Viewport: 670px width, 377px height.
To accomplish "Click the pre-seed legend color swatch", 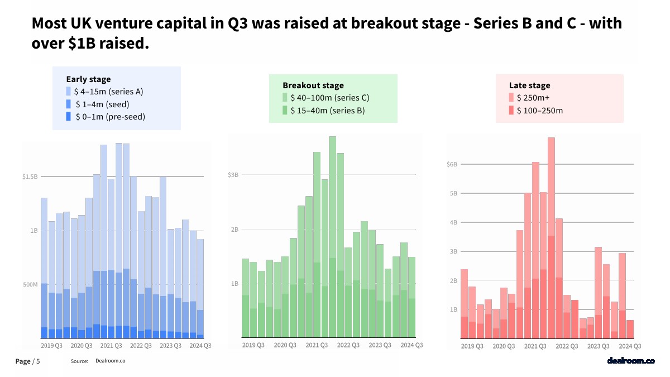I will (69, 116).
